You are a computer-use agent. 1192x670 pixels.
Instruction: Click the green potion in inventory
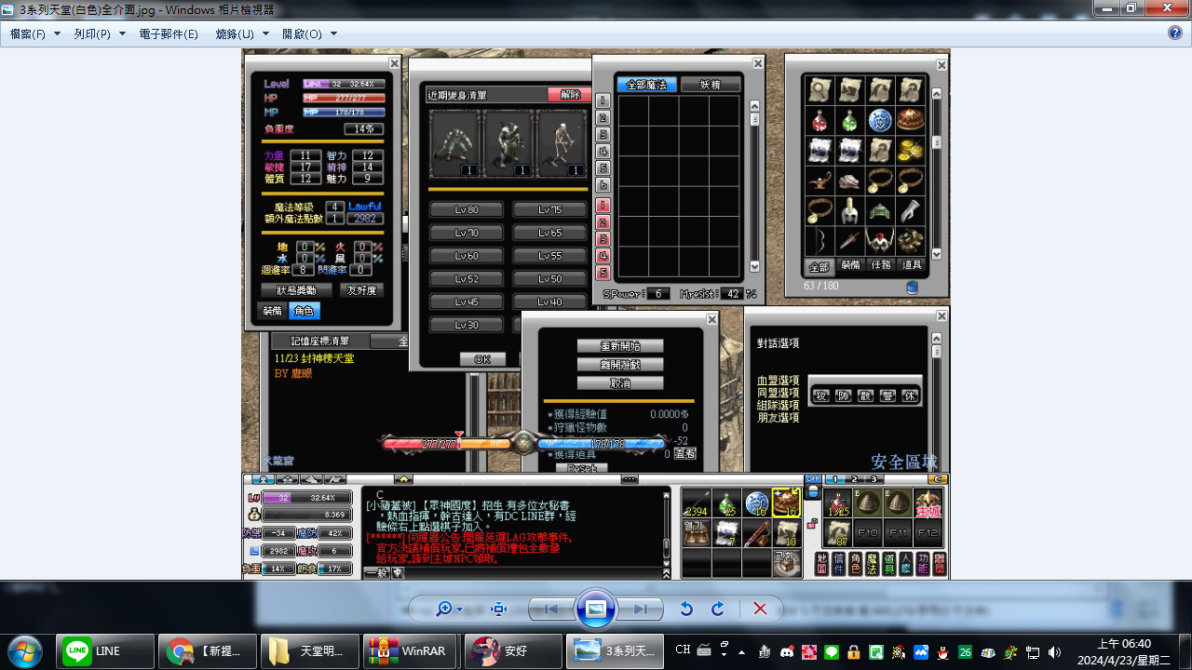point(850,121)
